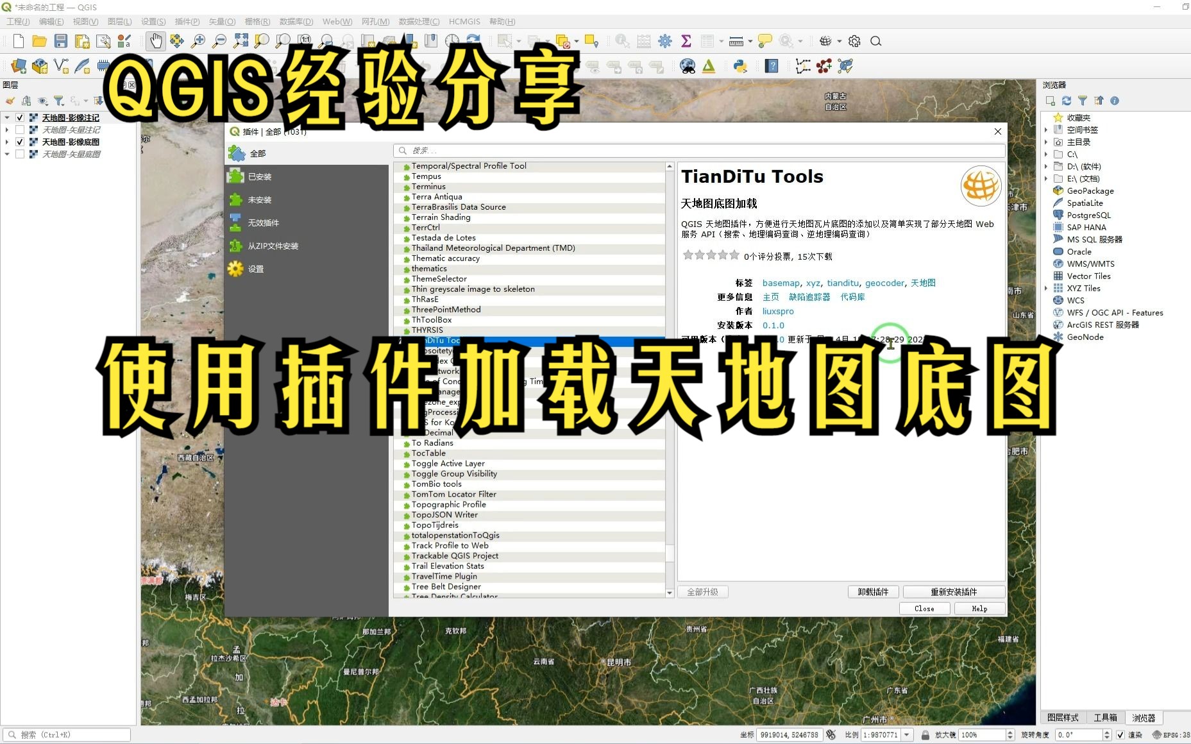This screenshot has width=1191, height=744.
Task: Expand the C:\ drive in Browser
Action: click(x=1046, y=154)
